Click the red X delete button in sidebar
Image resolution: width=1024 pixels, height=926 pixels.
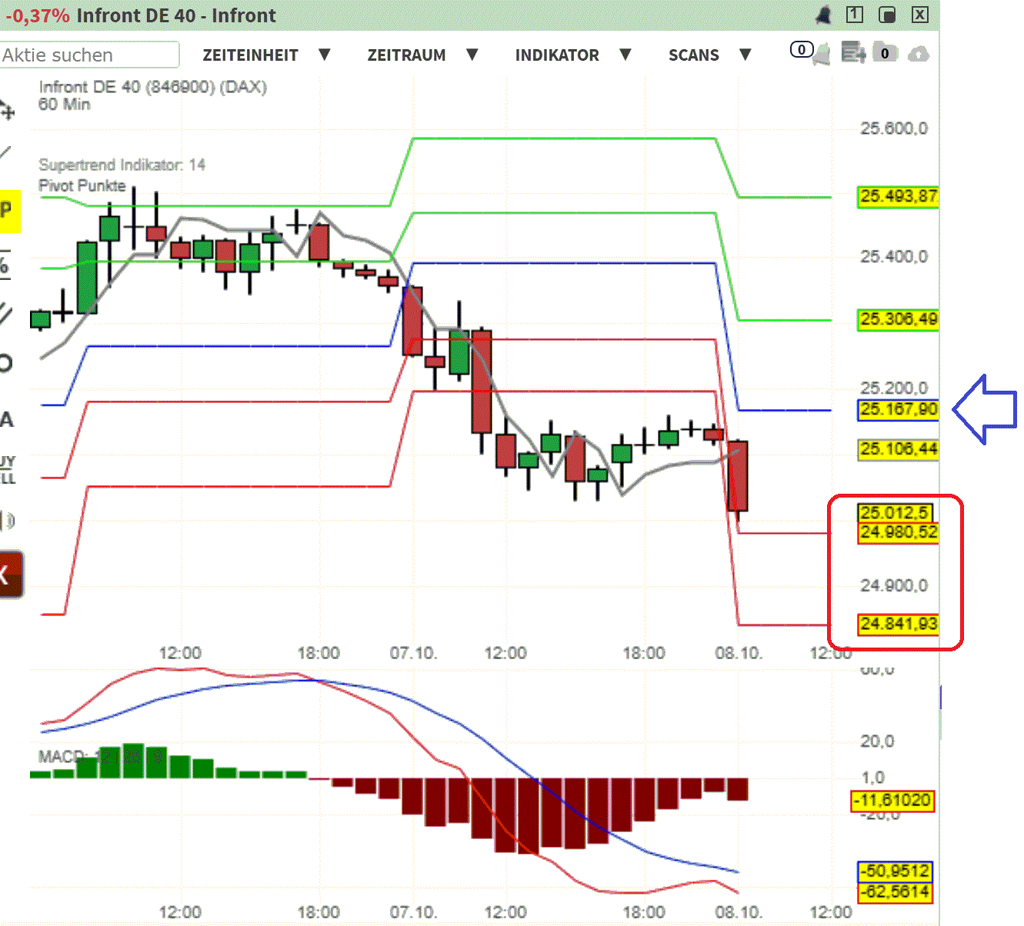[x=11, y=574]
